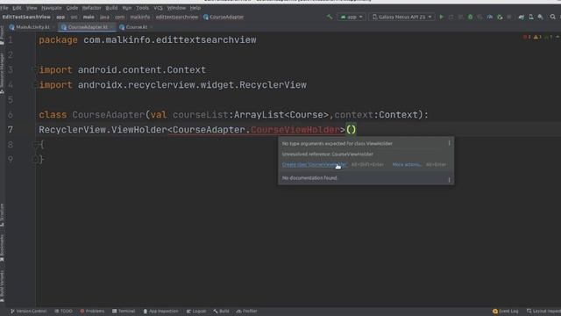Open the Run menu
The width and height of the screenshot is (561, 316).
(126, 8)
